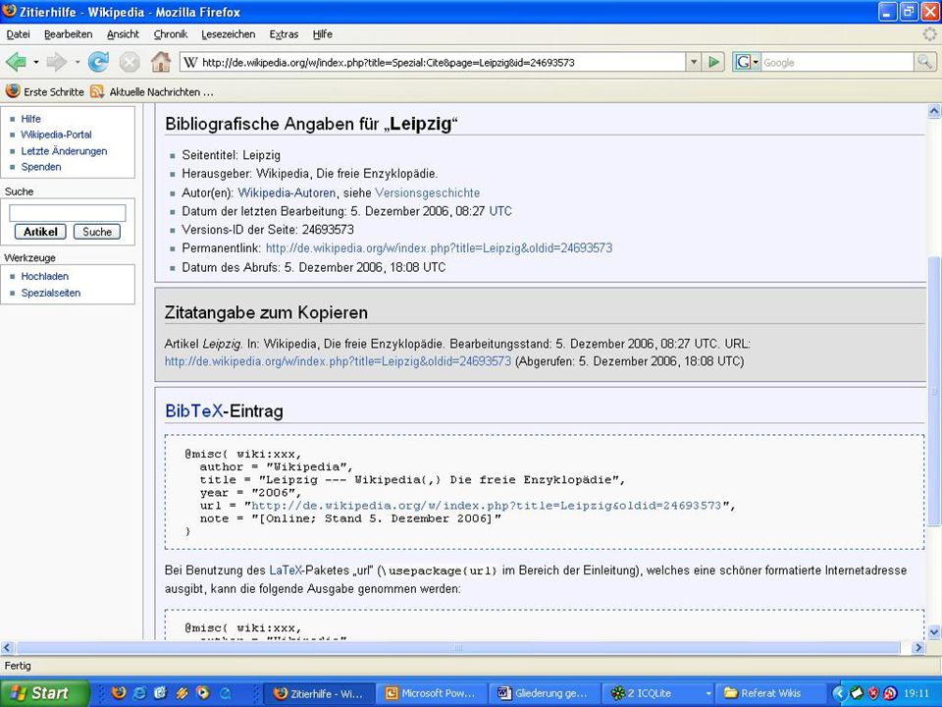The width and height of the screenshot is (942, 707).
Task: Click the Wikipedia W site icon in the address bar
Action: 190,62
